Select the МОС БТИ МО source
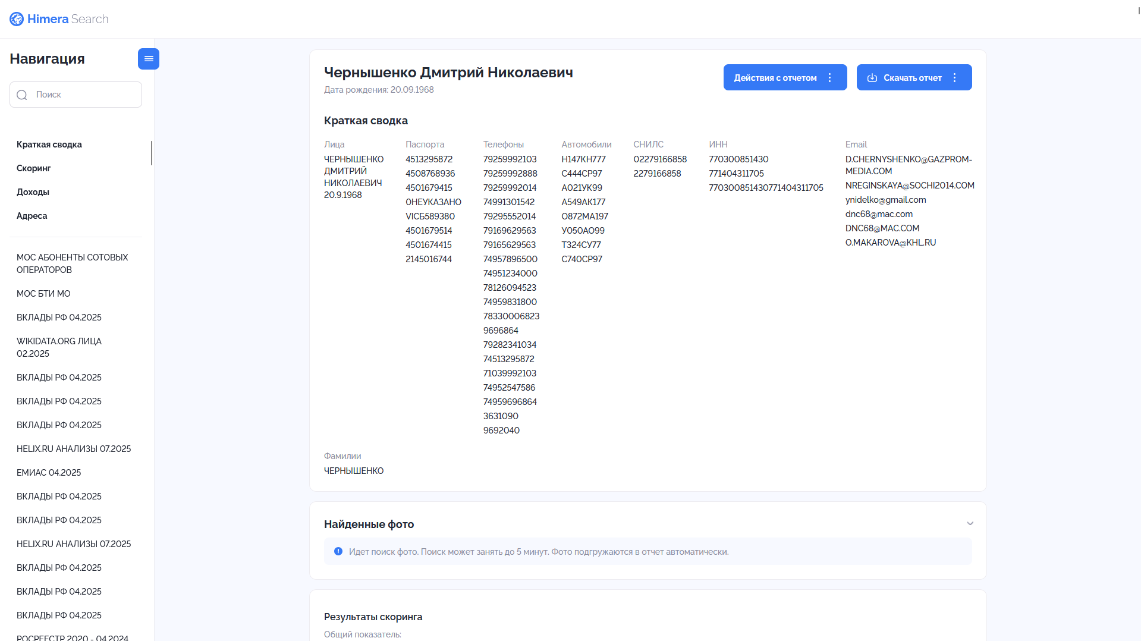This screenshot has width=1141, height=641. [43, 294]
